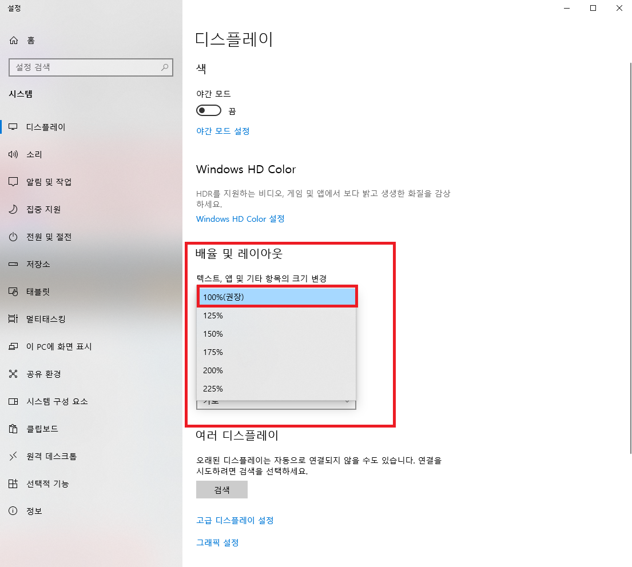Pick 225% scaling option

pos(276,389)
